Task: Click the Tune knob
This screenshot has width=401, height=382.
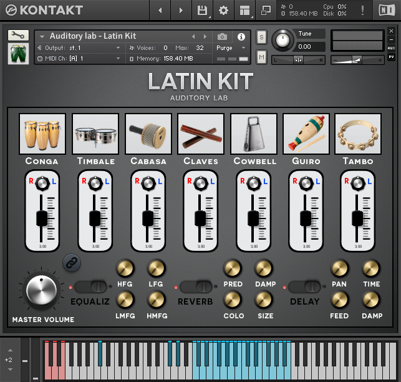Action: [x=283, y=41]
